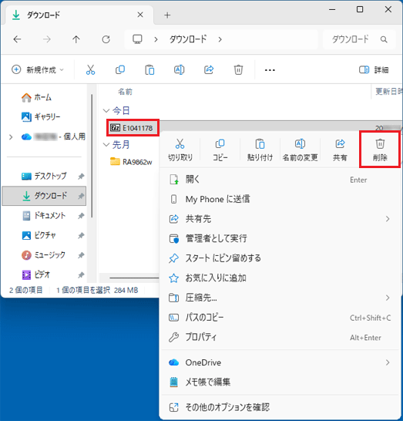Screen dimensions: 403x421
Task: Select the RA9862w folder
Action: click(x=131, y=162)
